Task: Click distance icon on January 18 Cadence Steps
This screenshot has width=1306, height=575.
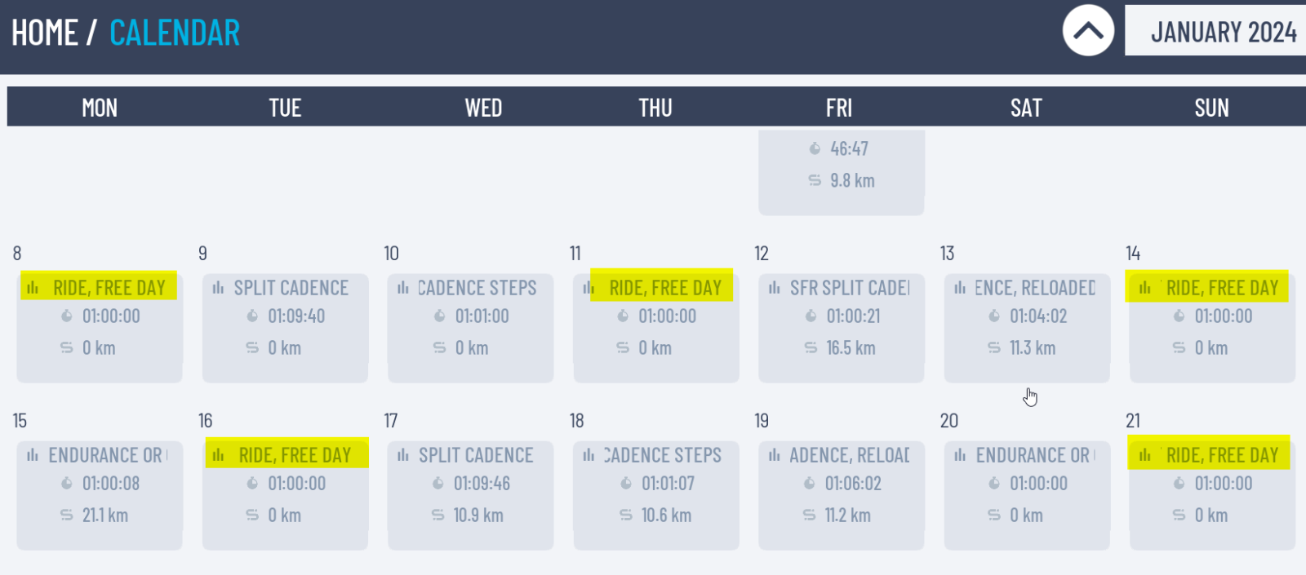Action: pos(625,515)
